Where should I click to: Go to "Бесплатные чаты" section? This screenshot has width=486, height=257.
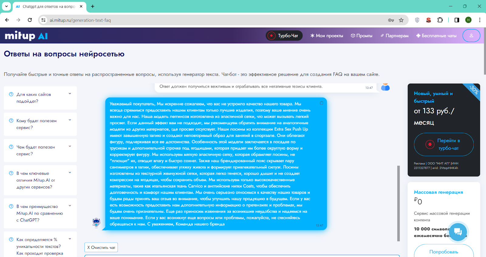click(x=436, y=36)
